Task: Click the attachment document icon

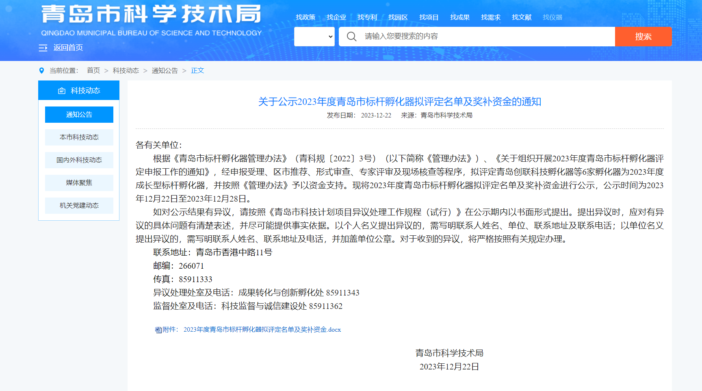Action: [158, 330]
